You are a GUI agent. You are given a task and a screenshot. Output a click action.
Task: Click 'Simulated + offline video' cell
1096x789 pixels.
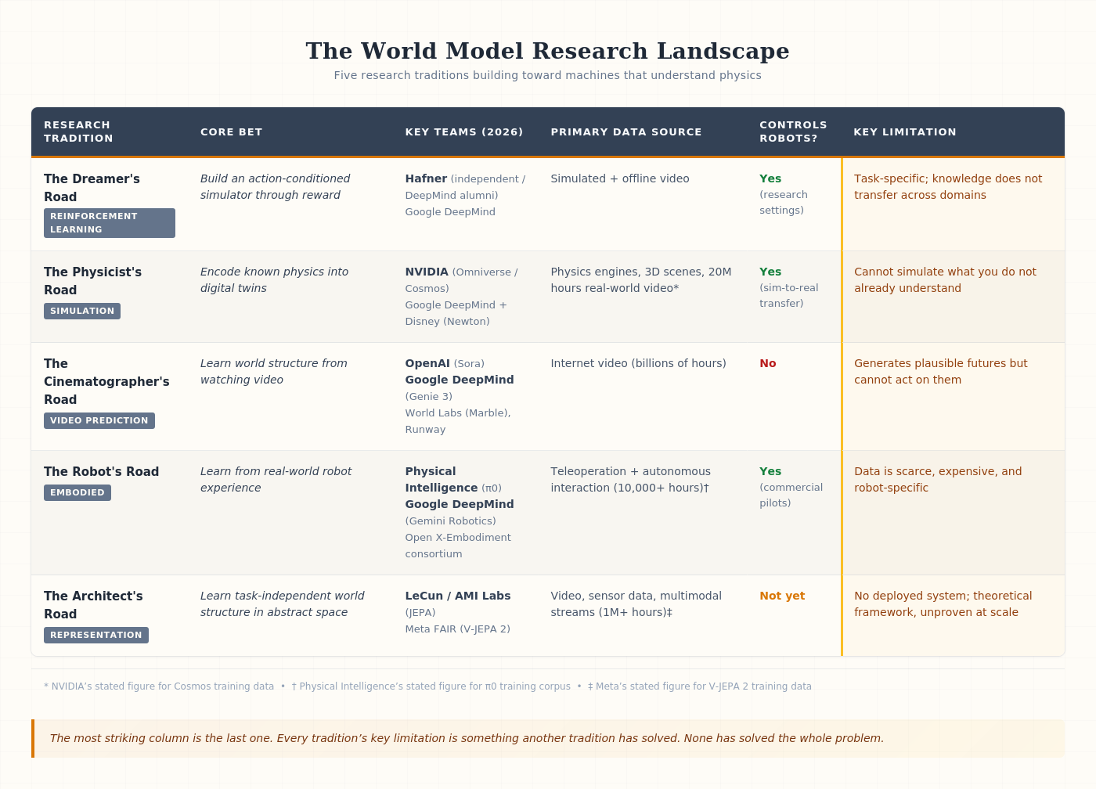point(620,178)
